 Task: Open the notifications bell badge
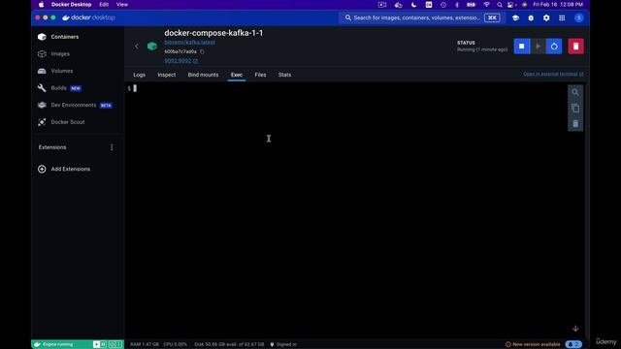pyautogui.click(x=573, y=344)
